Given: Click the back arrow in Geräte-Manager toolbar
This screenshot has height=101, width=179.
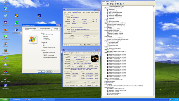Looking at the screenshot, I should [x=103, y=4].
